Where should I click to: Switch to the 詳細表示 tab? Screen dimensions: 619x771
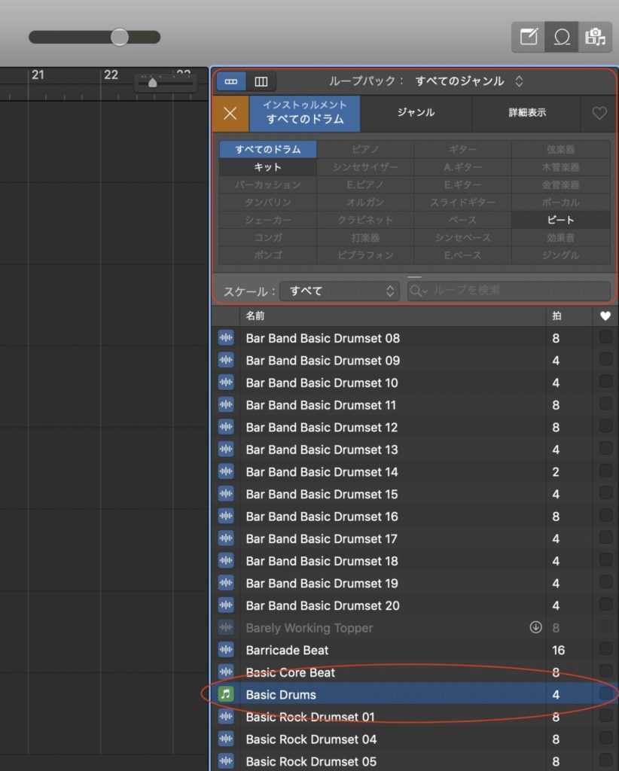tap(526, 113)
